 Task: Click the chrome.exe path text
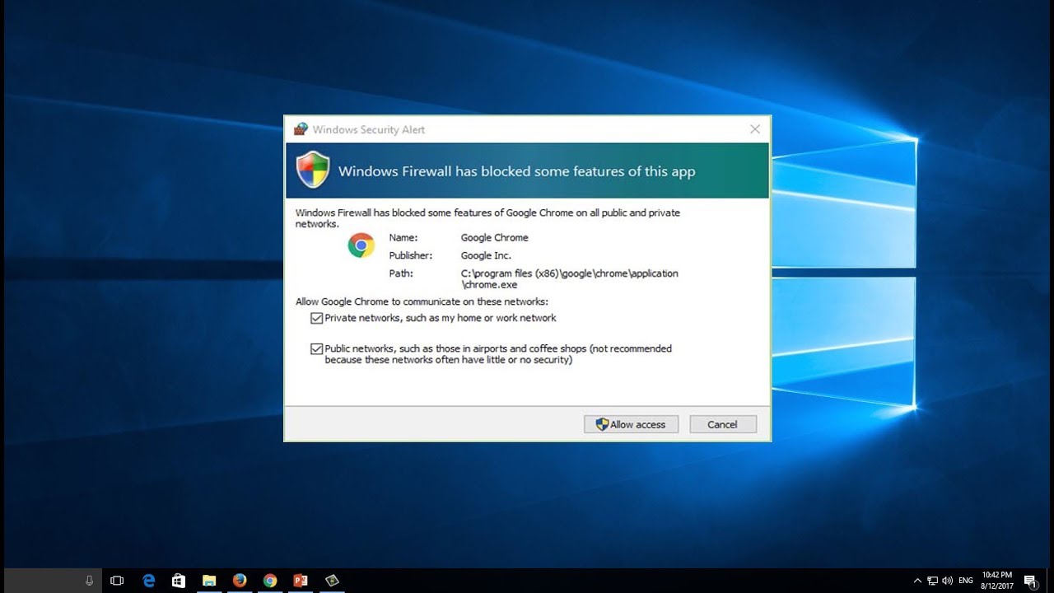[570, 279]
